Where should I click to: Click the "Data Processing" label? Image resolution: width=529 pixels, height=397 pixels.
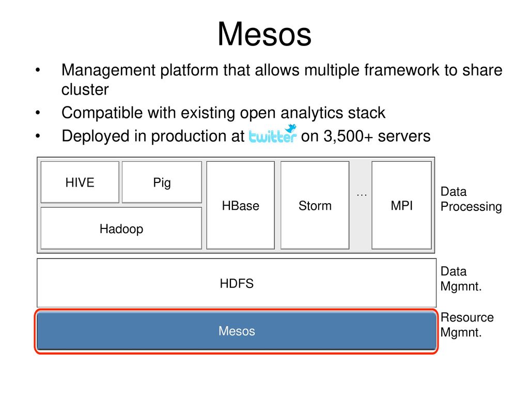(x=471, y=199)
